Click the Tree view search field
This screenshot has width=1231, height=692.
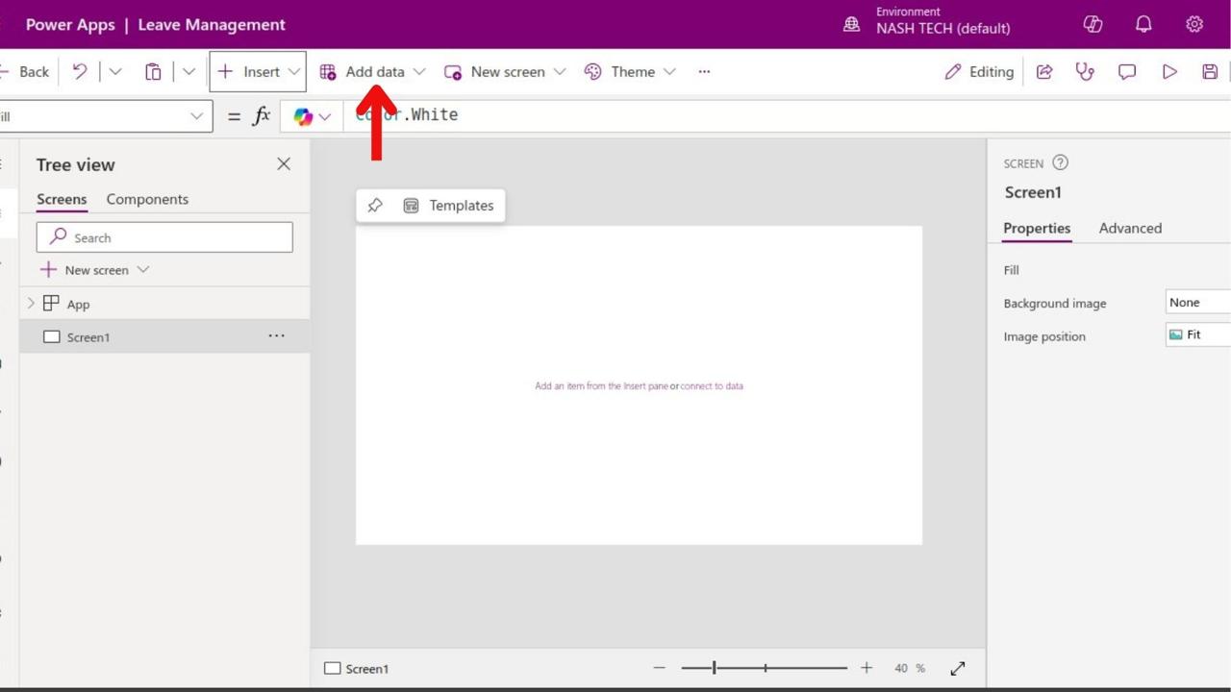coord(173,237)
